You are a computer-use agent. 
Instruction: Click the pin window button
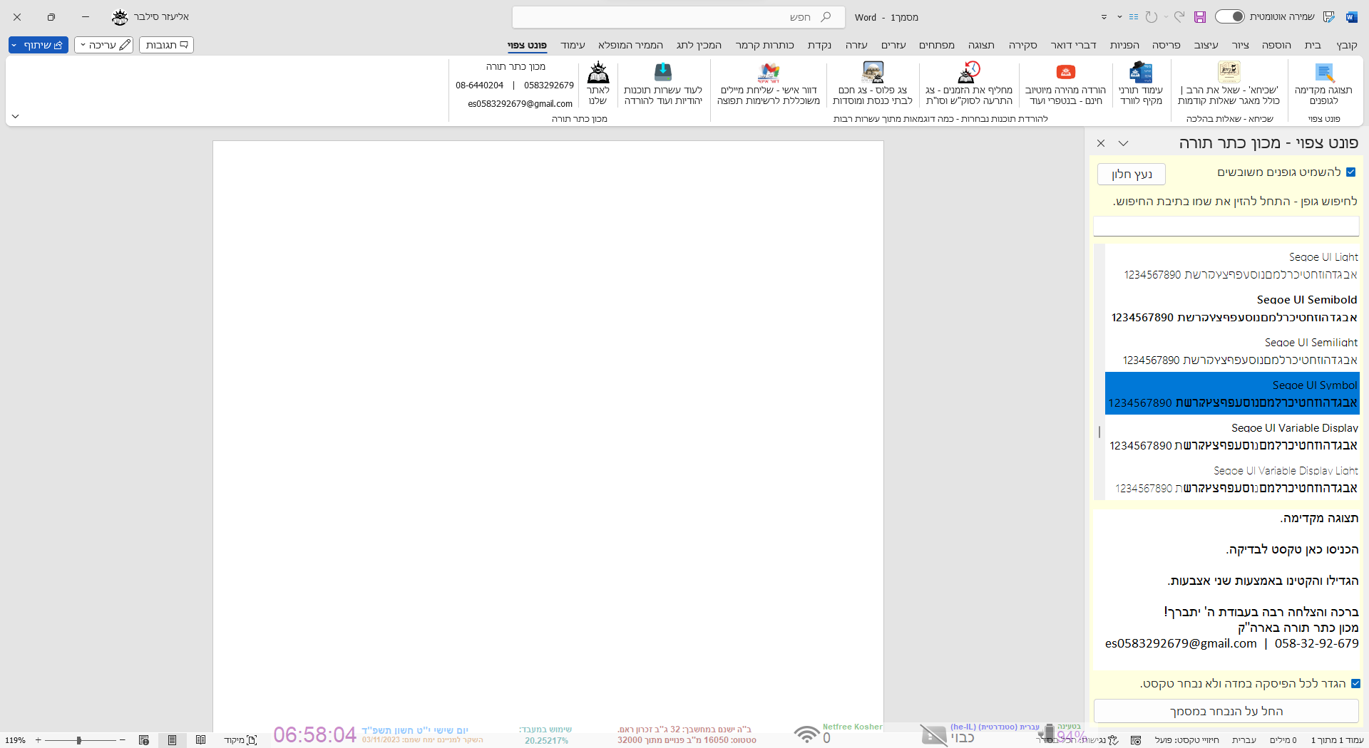tap(1132, 175)
